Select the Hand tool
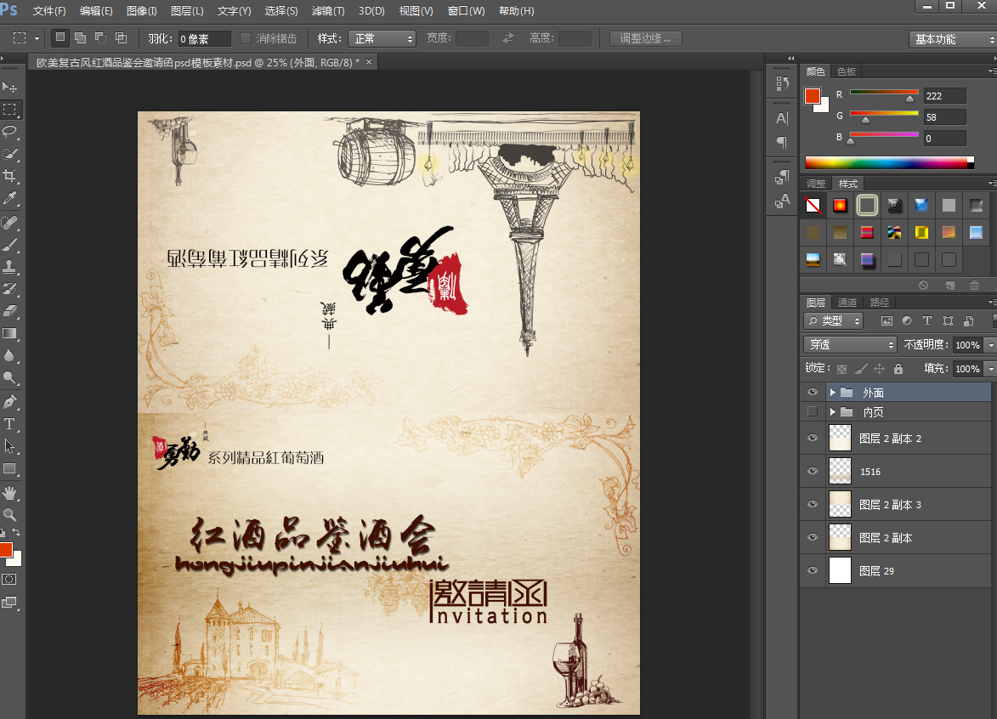 9,493
